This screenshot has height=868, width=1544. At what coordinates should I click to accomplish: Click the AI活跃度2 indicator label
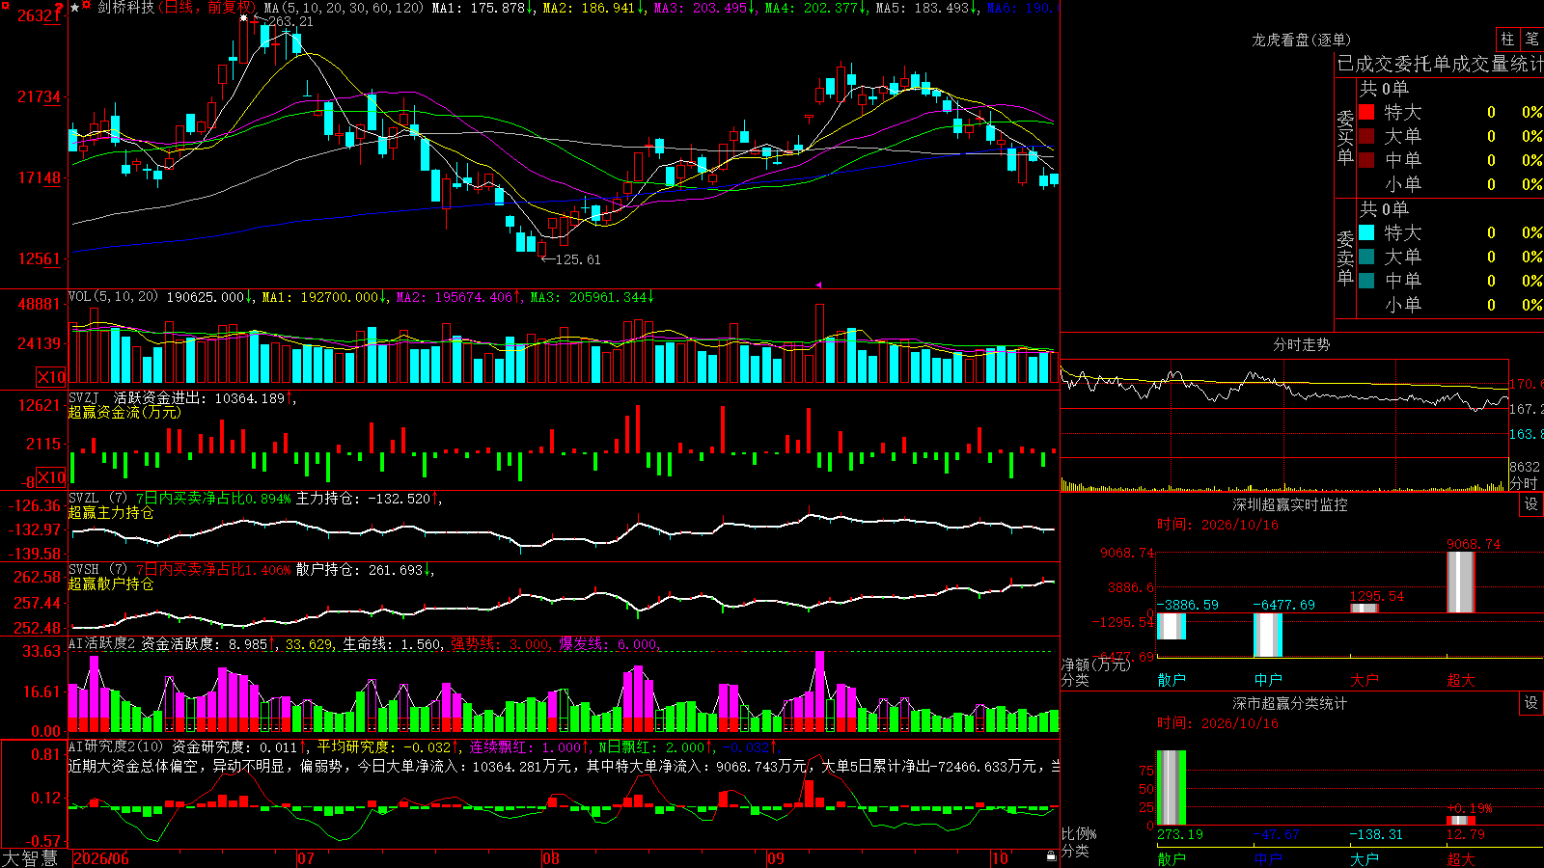click(x=102, y=643)
